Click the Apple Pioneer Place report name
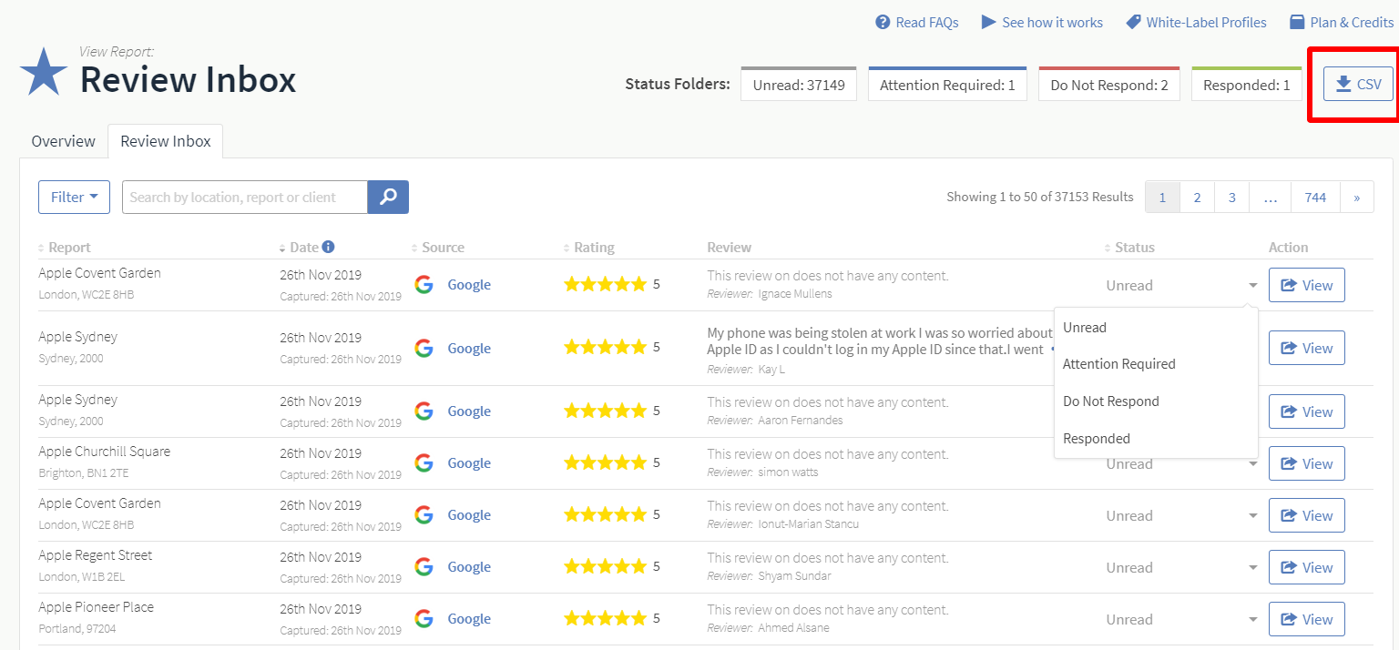The width and height of the screenshot is (1399, 650). click(x=96, y=607)
